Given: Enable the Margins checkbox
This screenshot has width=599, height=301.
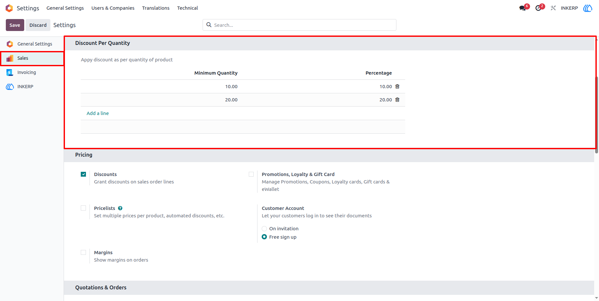Looking at the screenshot, I should pos(83,253).
